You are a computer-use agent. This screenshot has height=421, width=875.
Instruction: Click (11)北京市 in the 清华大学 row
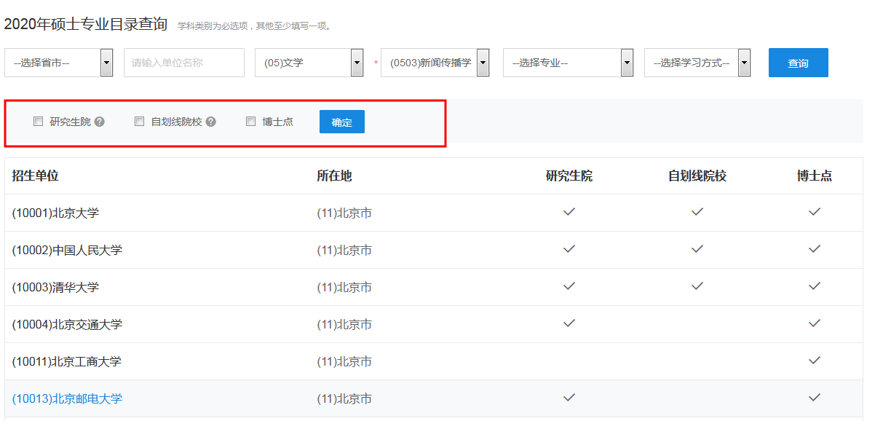pos(344,288)
